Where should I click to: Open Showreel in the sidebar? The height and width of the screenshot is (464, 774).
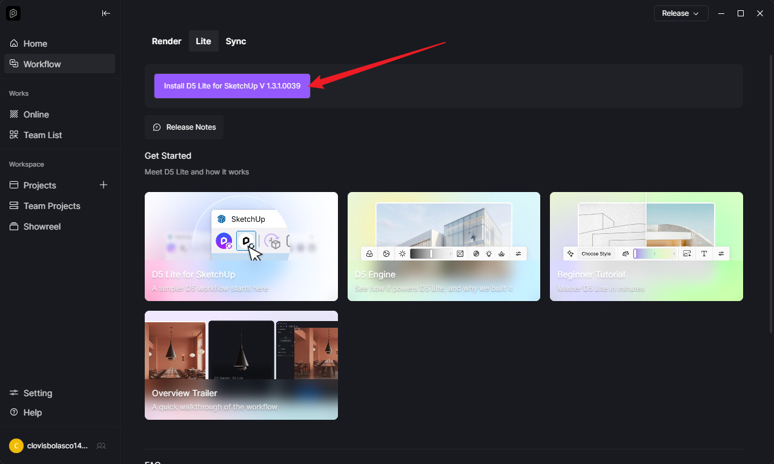42,227
